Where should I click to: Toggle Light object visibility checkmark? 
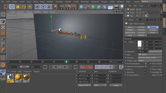[141, 10]
